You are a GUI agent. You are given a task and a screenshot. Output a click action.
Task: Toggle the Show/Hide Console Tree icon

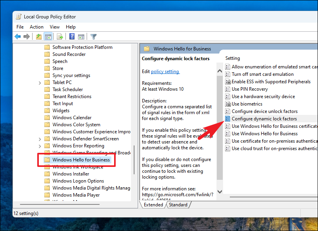48,37
